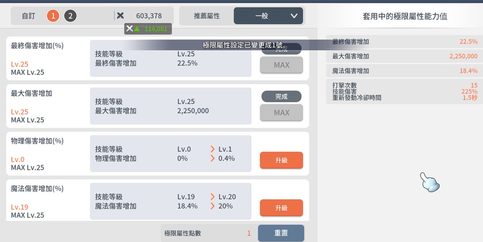Open the 推薦屬性 dropdown showing 一般
Viewport: 483px width, 242px height.
tap(268, 16)
